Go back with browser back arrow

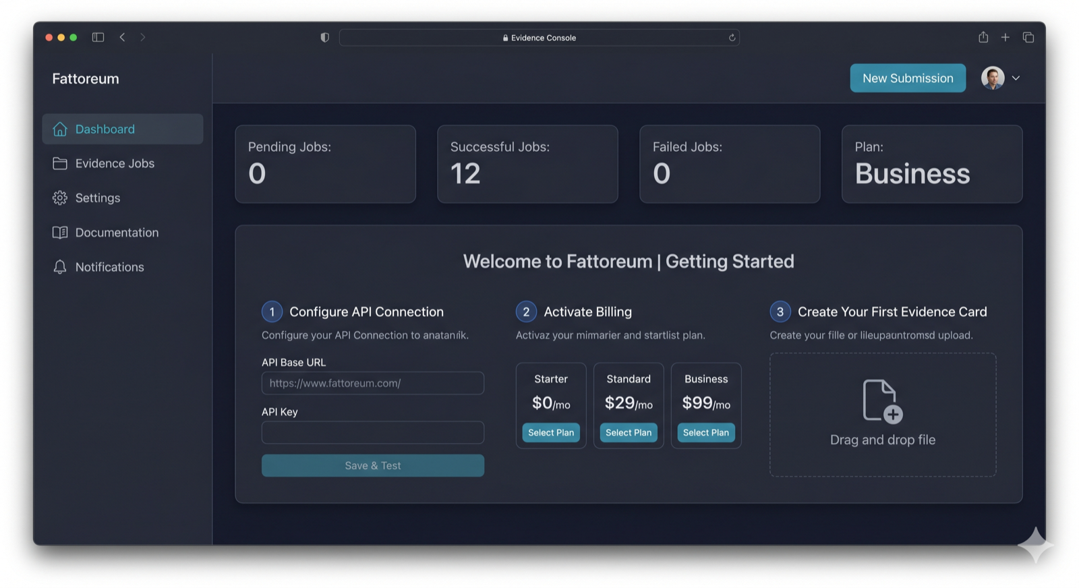[x=122, y=37]
